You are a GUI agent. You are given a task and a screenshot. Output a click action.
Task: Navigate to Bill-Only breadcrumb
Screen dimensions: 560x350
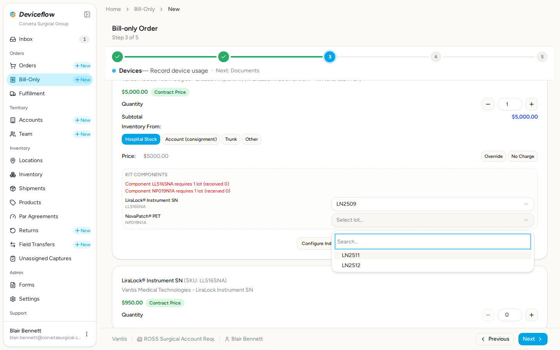144,9
